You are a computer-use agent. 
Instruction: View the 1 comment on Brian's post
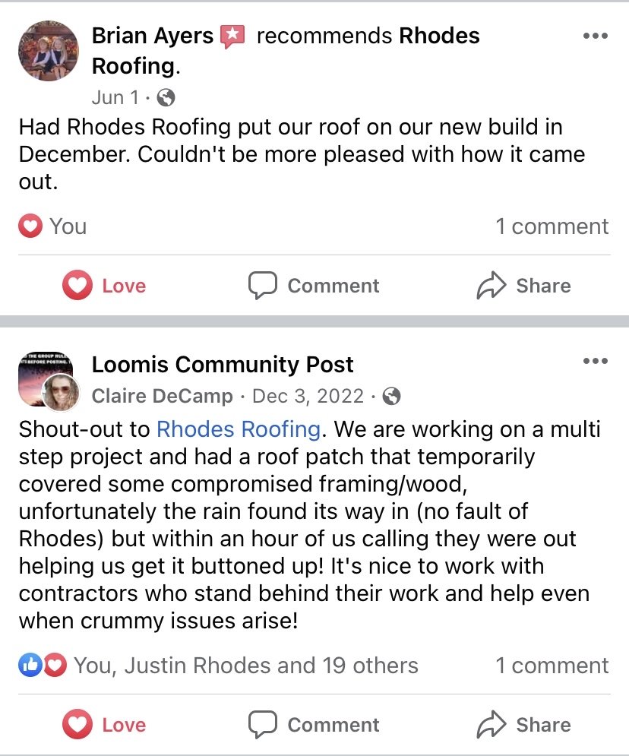pyautogui.click(x=552, y=226)
